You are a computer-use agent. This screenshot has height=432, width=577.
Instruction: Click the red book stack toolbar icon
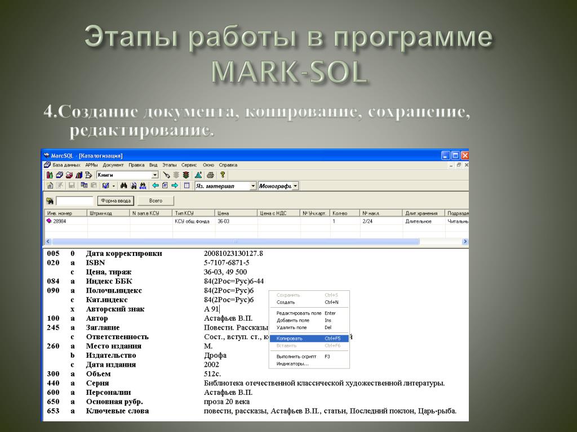(69, 175)
